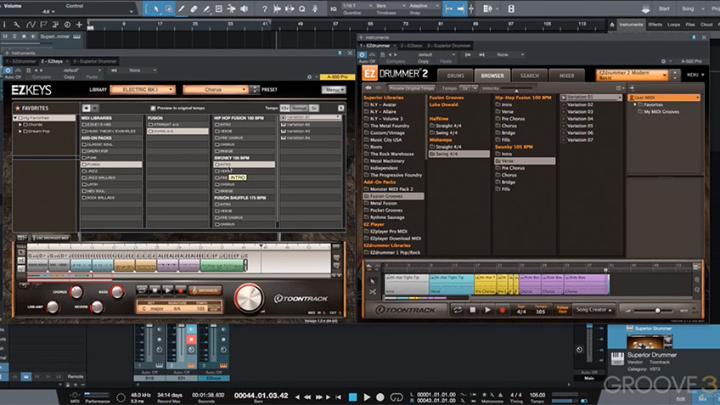The height and width of the screenshot is (405, 720).
Task: Select 1/2x tempo in EZkeys browser
Action: [284, 109]
